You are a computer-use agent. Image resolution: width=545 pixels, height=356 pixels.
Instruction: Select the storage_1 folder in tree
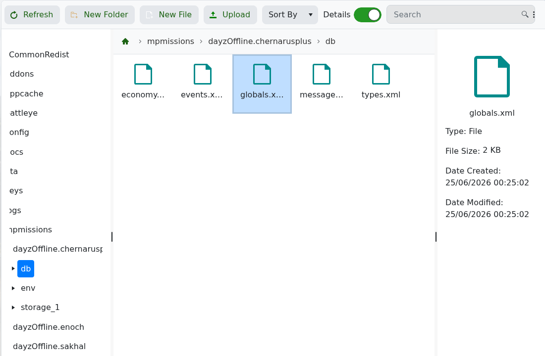40,308
